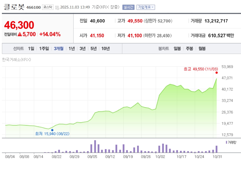Click the blue lowest-price dot on chart
This screenshot has height=177, width=241.
(52, 130)
